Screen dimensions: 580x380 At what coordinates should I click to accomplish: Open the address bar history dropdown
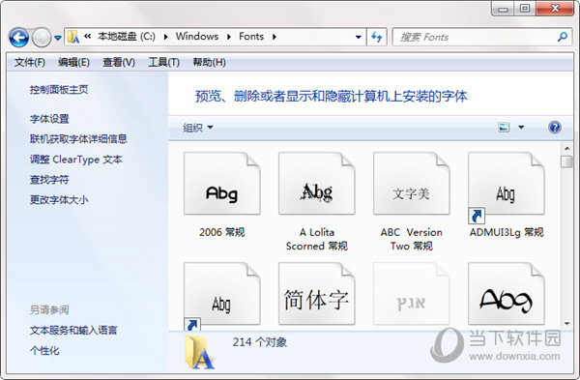pos(358,37)
